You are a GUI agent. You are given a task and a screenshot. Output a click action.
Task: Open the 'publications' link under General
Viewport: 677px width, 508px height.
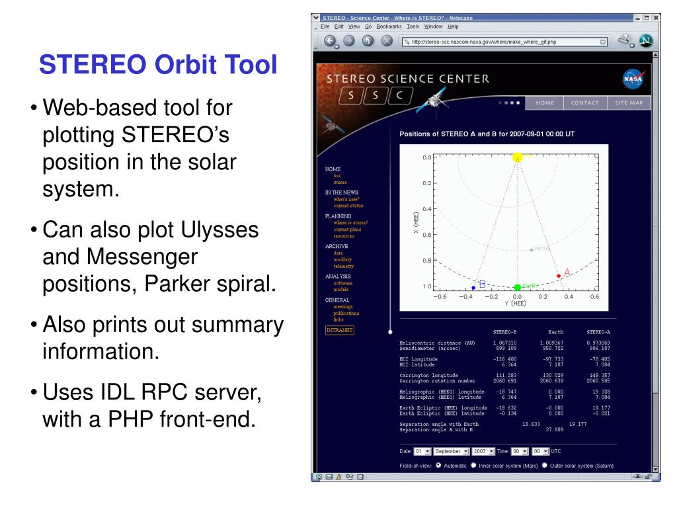pos(346,313)
